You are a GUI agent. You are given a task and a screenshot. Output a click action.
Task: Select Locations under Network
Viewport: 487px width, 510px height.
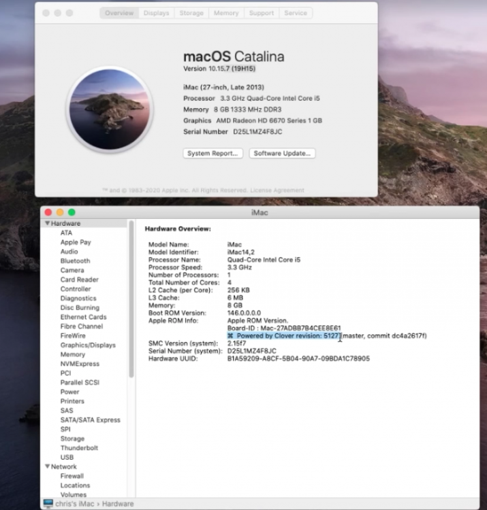(x=75, y=486)
